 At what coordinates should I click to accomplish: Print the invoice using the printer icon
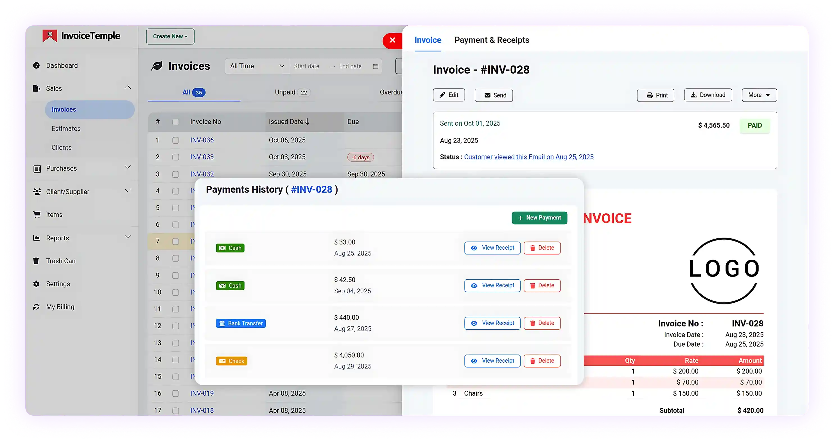click(x=650, y=95)
